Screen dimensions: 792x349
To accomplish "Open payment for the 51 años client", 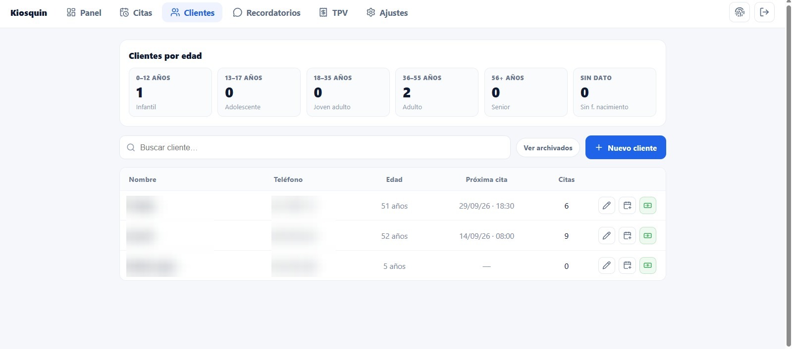I will coord(648,206).
